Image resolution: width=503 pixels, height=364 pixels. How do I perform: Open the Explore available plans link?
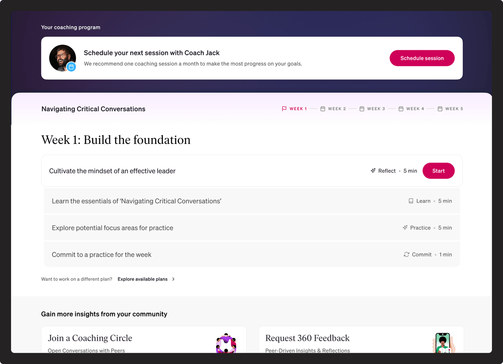pos(143,279)
